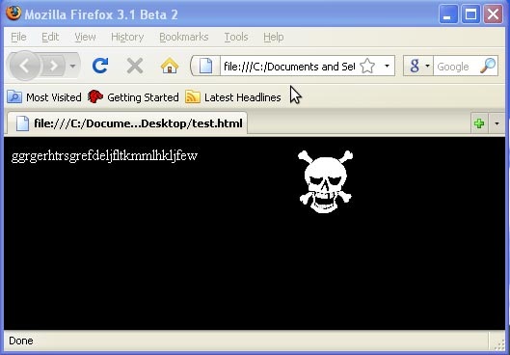Image resolution: width=510 pixels, height=355 pixels.
Task: Open the Latest Headlines feed bookmark
Action: [x=233, y=97]
